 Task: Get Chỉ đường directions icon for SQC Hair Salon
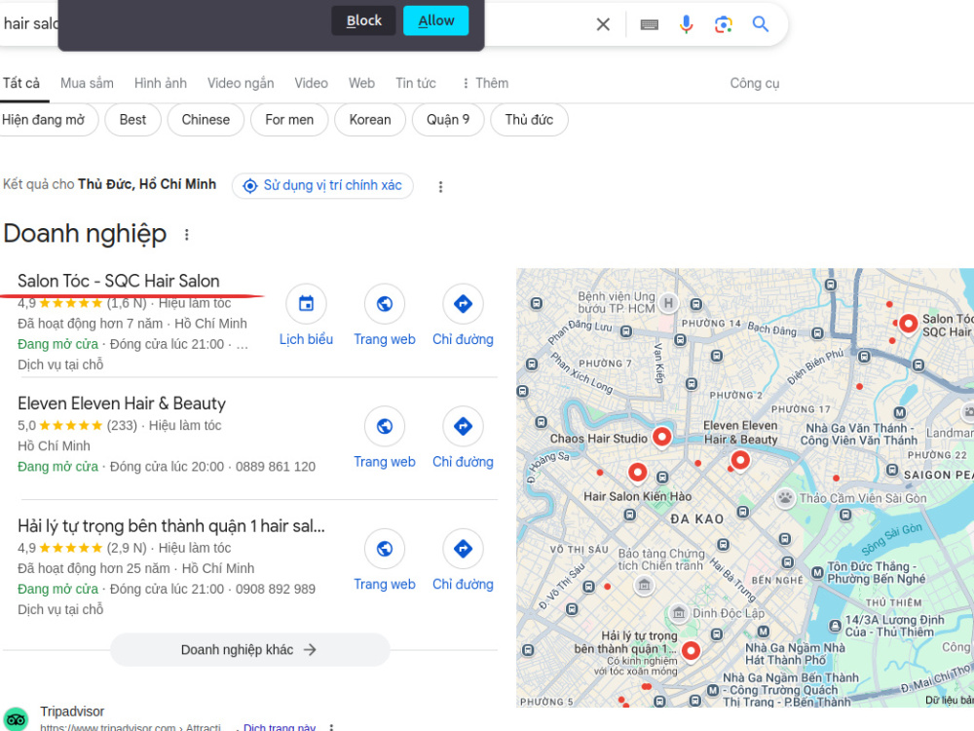click(x=463, y=304)
